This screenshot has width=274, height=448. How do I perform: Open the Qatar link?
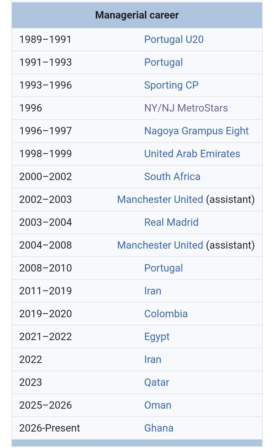pos(157,382)
